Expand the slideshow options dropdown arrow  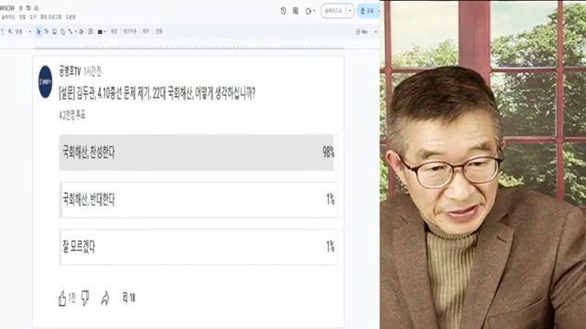(x=350, y=11)
